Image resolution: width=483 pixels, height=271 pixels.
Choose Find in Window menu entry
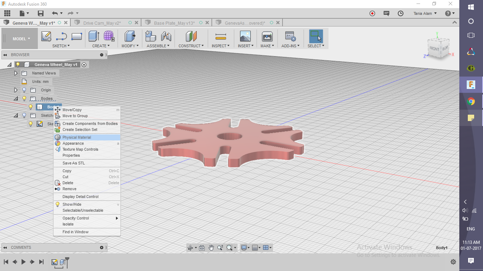87,232
